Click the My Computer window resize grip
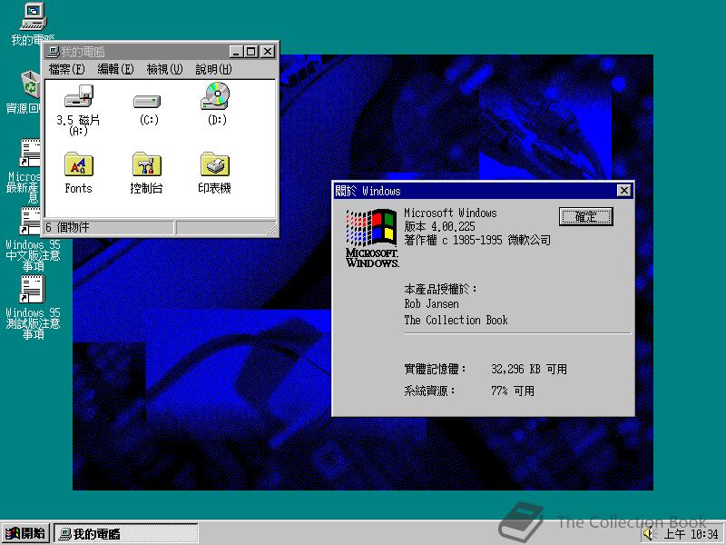This screenshot has width=726, height=545. [x=270, y=229]
